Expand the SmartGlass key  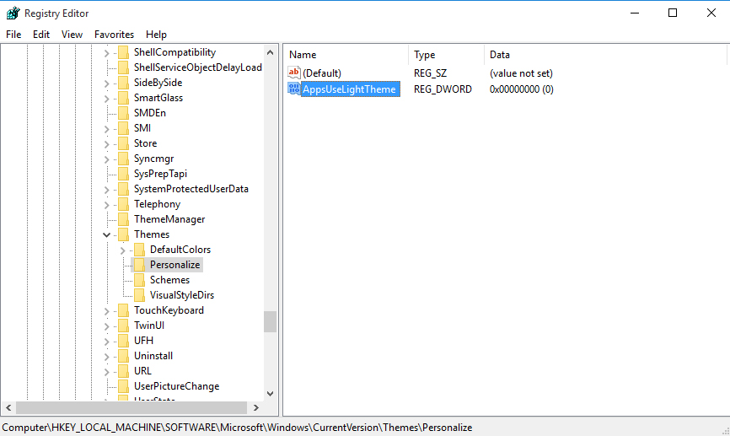(x=106, y=99)
